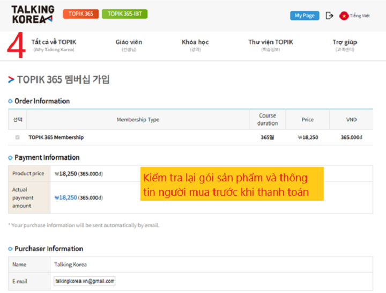This screenshot has width=386, height=293.
Task: Click the TOPIK 365 Membership row text
Action: [x=56, y=137]
